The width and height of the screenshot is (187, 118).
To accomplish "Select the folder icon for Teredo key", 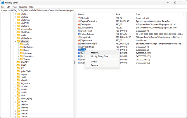I will (21, 59).
